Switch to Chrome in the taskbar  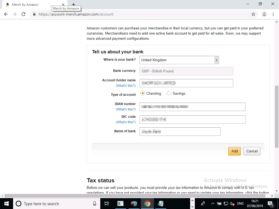(147, 204)
